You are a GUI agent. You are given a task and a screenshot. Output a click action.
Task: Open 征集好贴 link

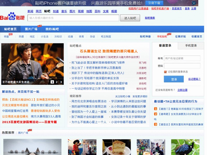(180, 36)
